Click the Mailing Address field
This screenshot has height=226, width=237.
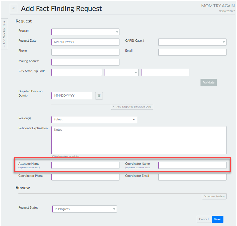(86, 62)
